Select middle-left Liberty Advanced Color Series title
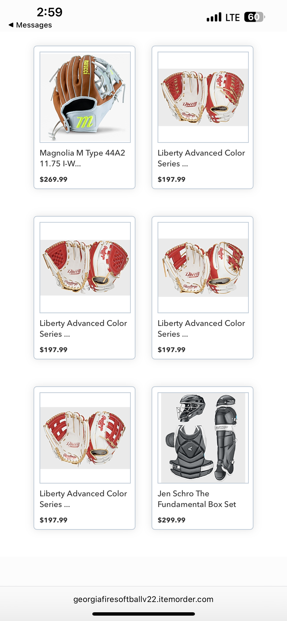 [83, 329]
